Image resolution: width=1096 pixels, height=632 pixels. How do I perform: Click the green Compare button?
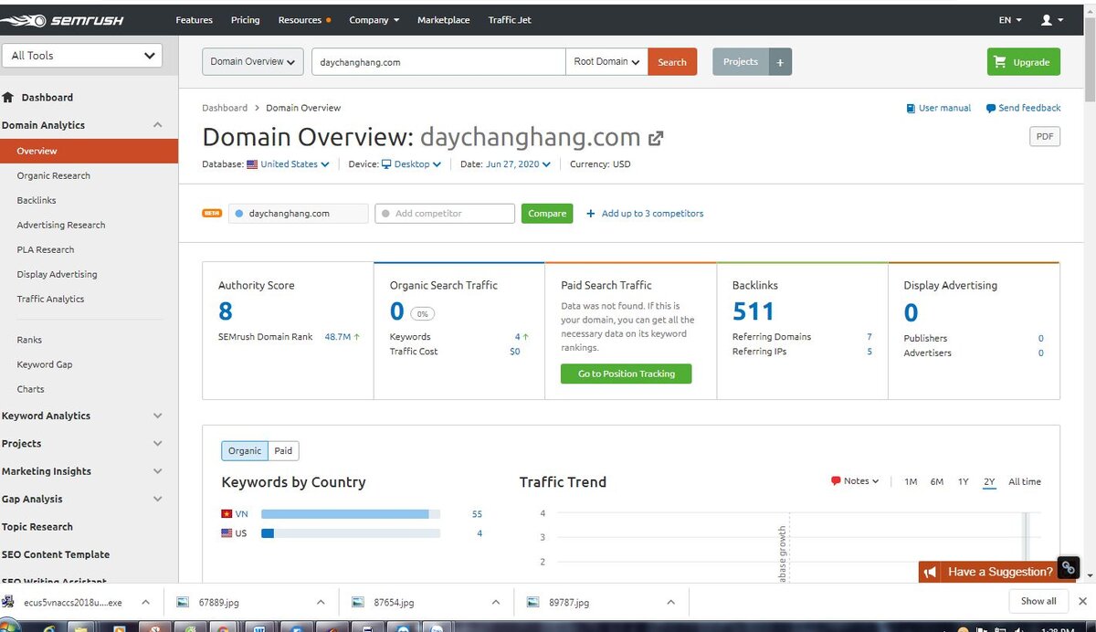pyautogui.click(x=547, y=213)
